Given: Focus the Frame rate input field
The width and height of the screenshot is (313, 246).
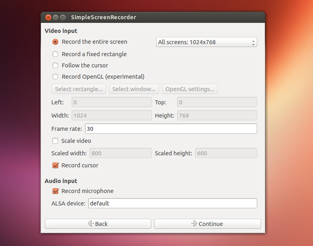Looking at the screenshot, I should tap(171, 129).
